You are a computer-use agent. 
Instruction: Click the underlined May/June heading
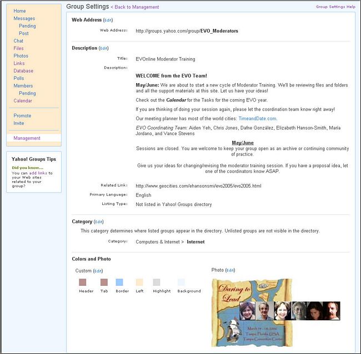click(243, 143)
